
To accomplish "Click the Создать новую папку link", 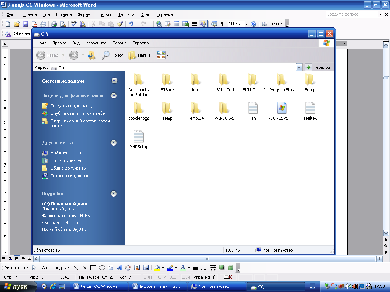I will pos(72,106).
